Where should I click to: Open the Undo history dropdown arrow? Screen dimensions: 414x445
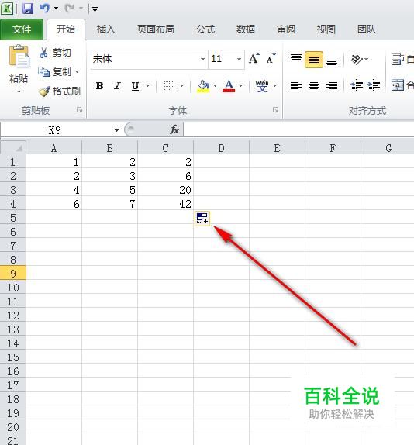(56, 9)
